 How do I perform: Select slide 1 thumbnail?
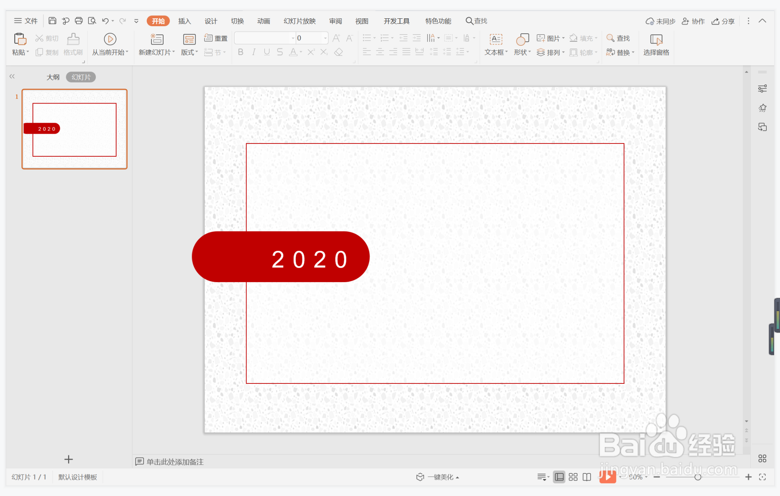point(74,129)
